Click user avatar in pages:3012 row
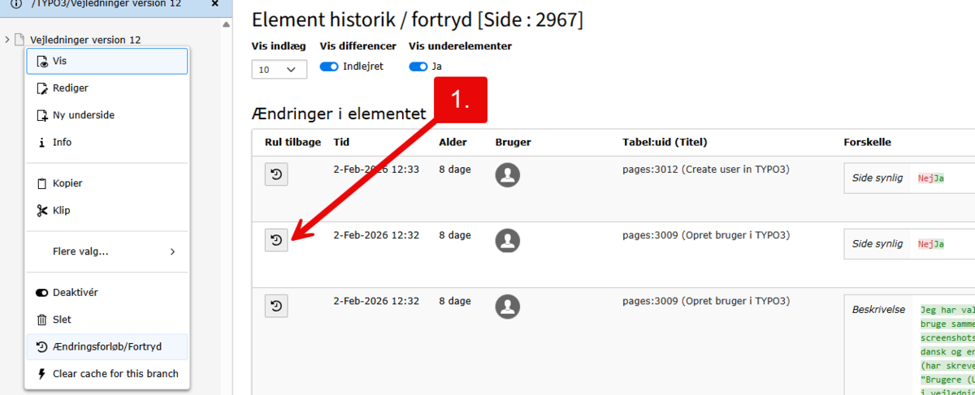Viewport: 975px width, 395px height. pos(508,175)
